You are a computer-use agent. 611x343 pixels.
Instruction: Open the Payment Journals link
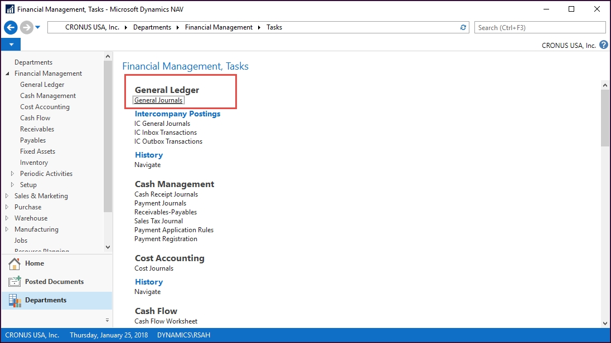tap(160, 203)
